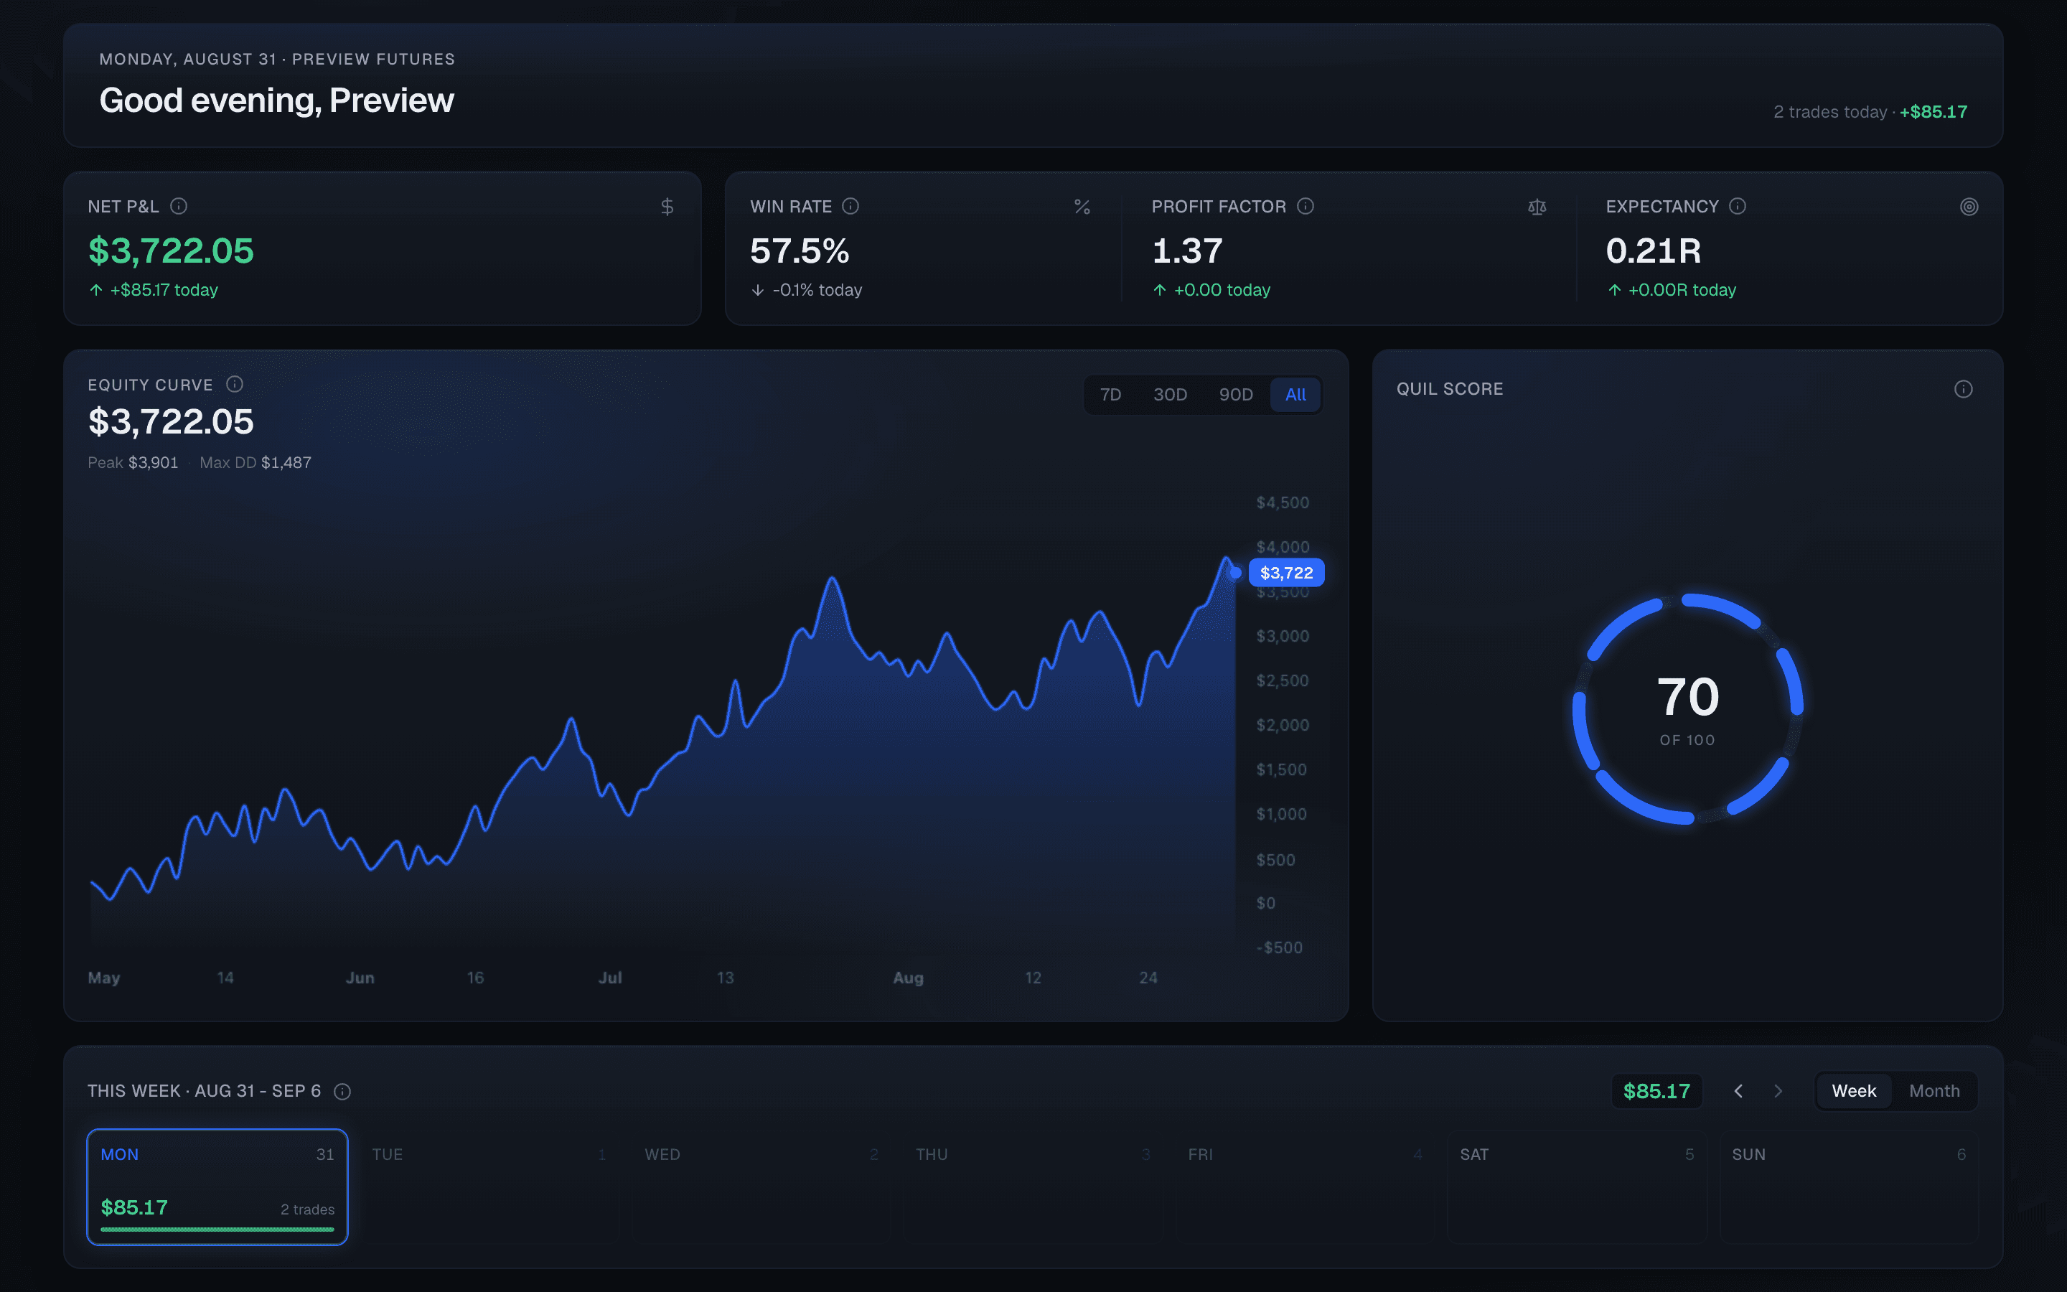Click the green progress bar under Monday
This screenshot has width=2067, height=1292.
217,1229
